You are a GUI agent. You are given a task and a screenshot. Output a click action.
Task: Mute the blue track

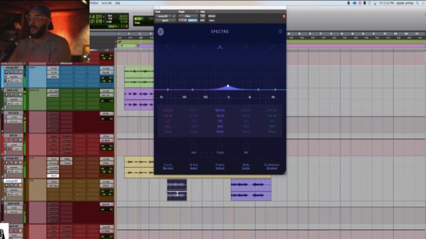[x=20, y=72]
